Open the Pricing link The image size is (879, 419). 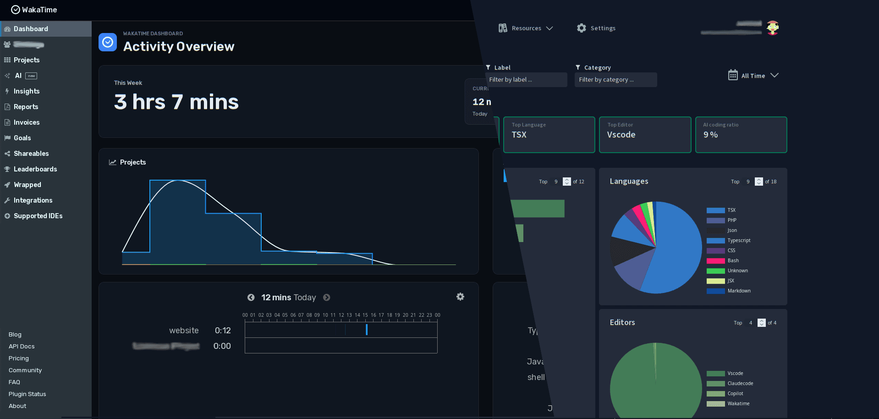click(x=19, y=358)
